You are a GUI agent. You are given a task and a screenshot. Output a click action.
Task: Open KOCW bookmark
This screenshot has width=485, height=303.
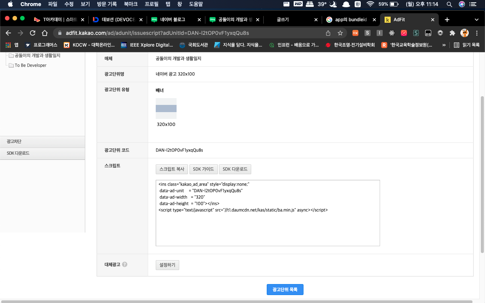point(89,45)
